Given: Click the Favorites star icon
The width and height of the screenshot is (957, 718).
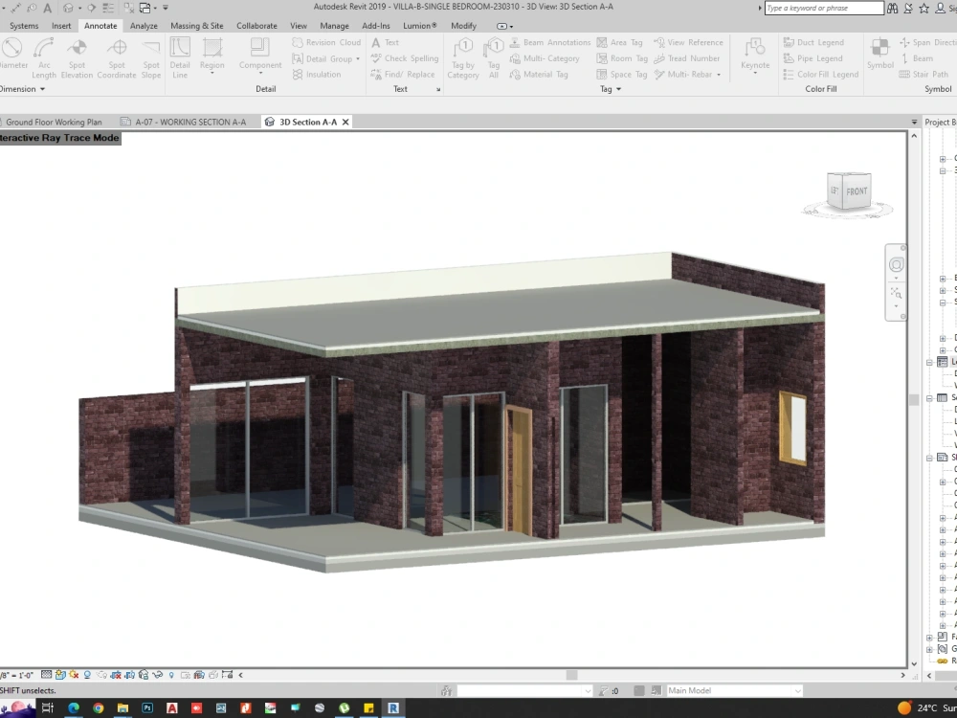Looking at the screenshot, I should (x=924, y=8).
